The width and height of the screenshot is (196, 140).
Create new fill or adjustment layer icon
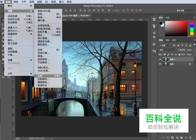coord(177,138)
